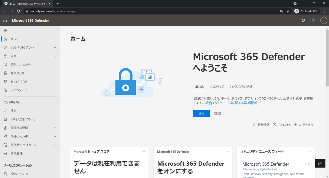Click the 閉じる button
This screenshot has height=178, width=329.
(x=218, y=113)
